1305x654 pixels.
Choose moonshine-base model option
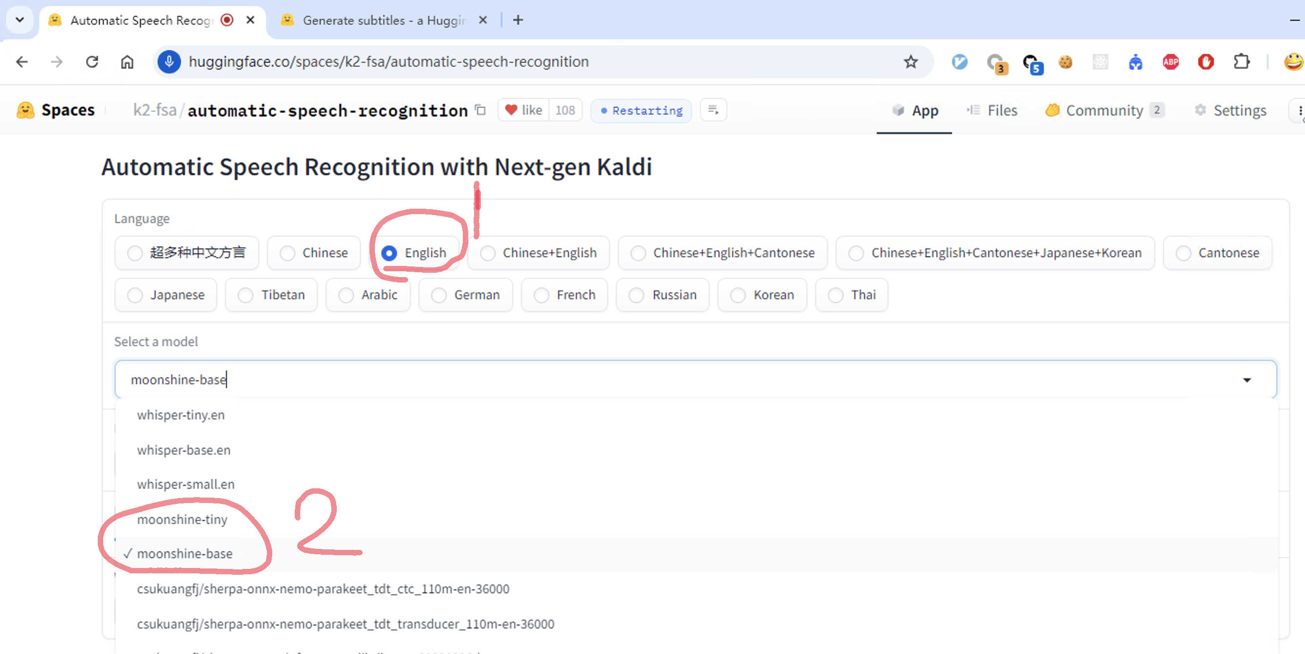coord(696,554)
